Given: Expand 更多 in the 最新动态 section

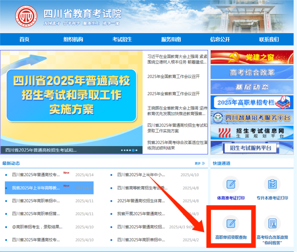Looking at the screenshot, I should pyautogui.click(x=200, y=163).
